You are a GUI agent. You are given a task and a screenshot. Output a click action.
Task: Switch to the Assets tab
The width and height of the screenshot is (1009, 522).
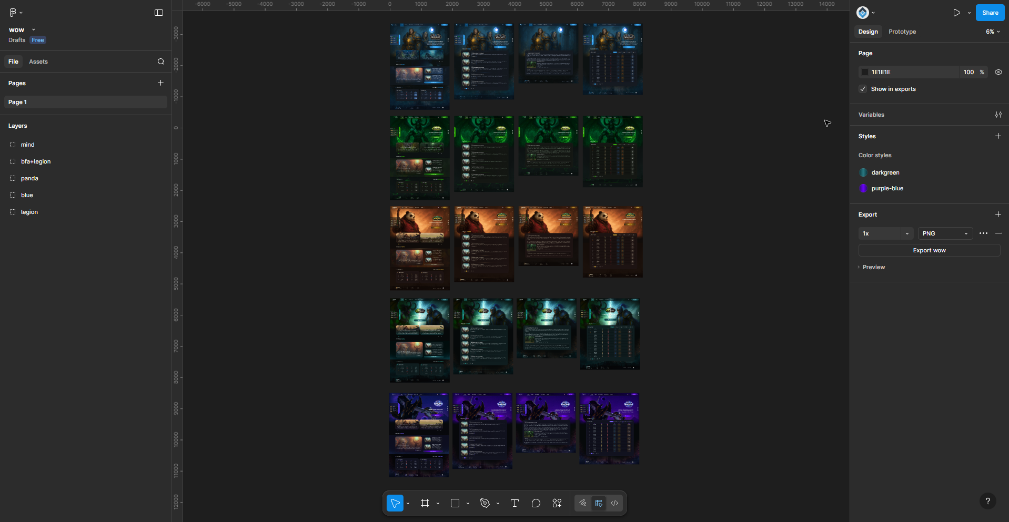[38, 62]
